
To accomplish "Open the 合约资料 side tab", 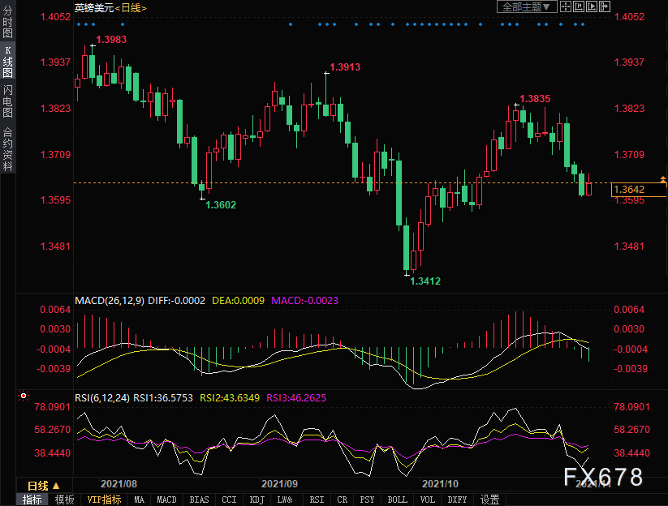I will point(7,148).
